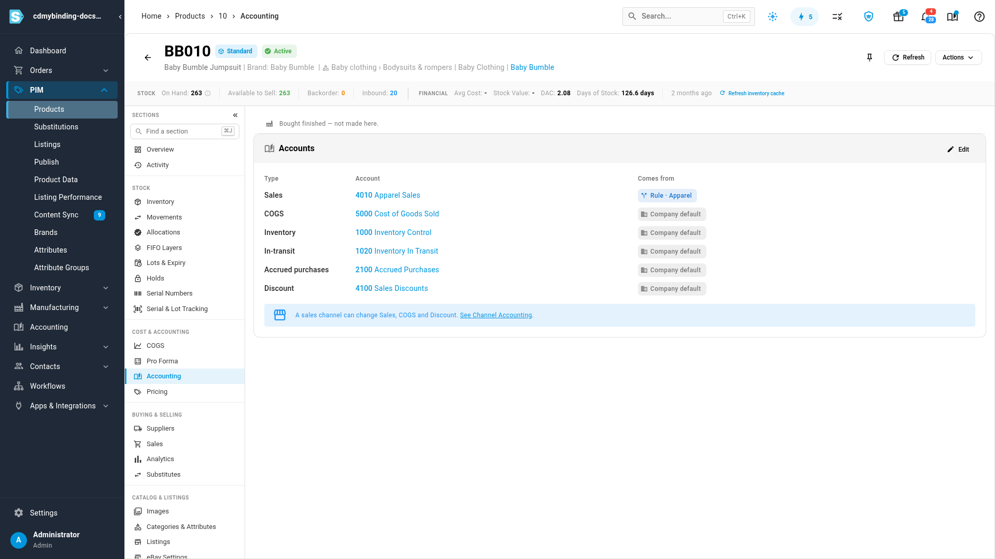Viewport: 995px width, 559px height.
Task: Open the Serial & Lot Tracking section
Action: pos(184,309)
